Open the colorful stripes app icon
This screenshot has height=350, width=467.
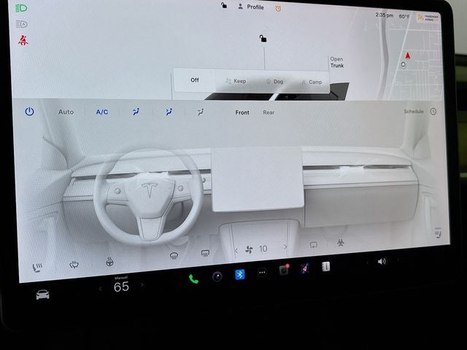[305, 268]
